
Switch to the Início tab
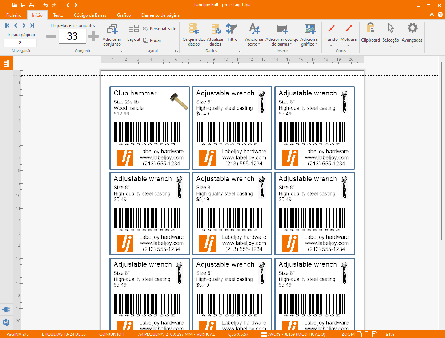[37, 15]
